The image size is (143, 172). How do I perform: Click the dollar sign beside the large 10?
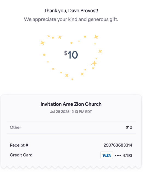pos(66,53)
